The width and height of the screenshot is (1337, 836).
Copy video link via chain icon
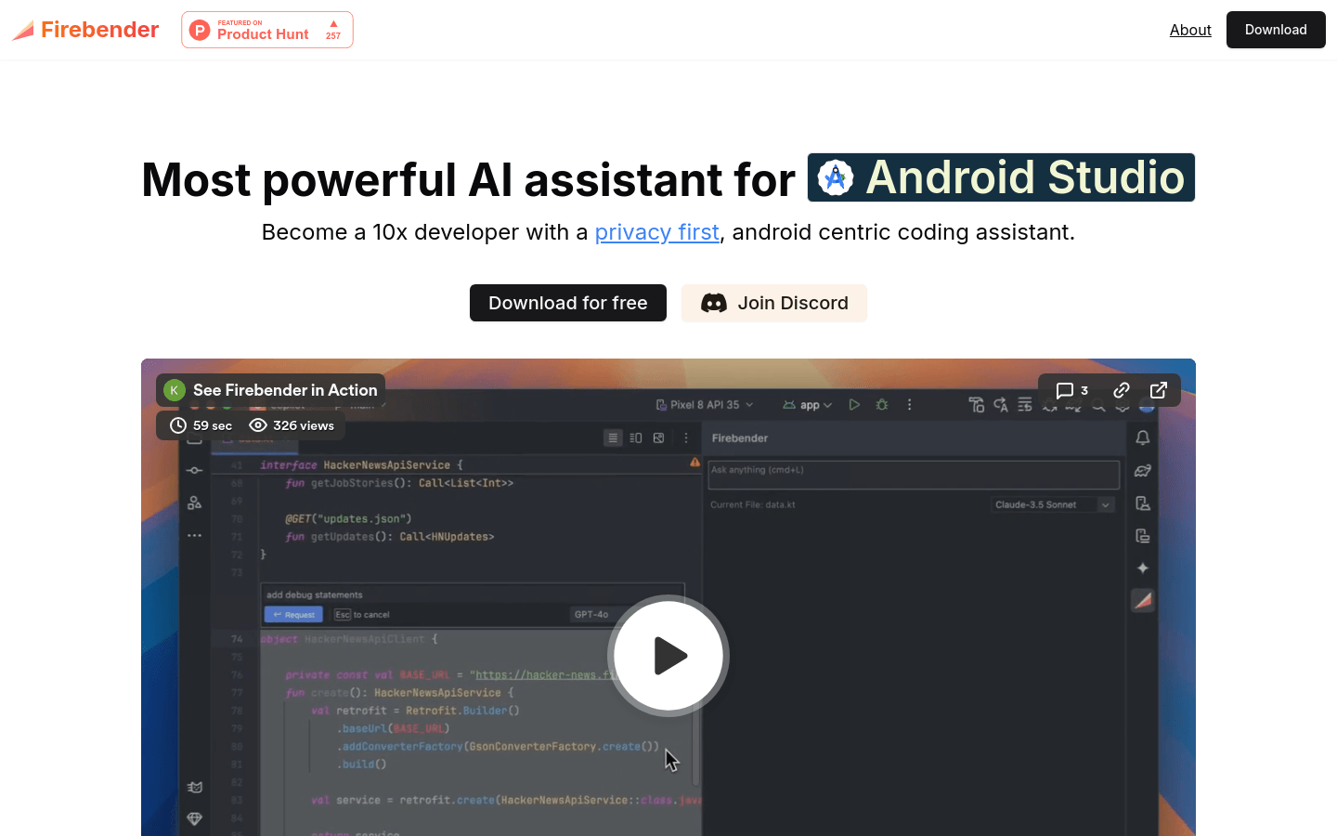click(x=1122, y=390)
